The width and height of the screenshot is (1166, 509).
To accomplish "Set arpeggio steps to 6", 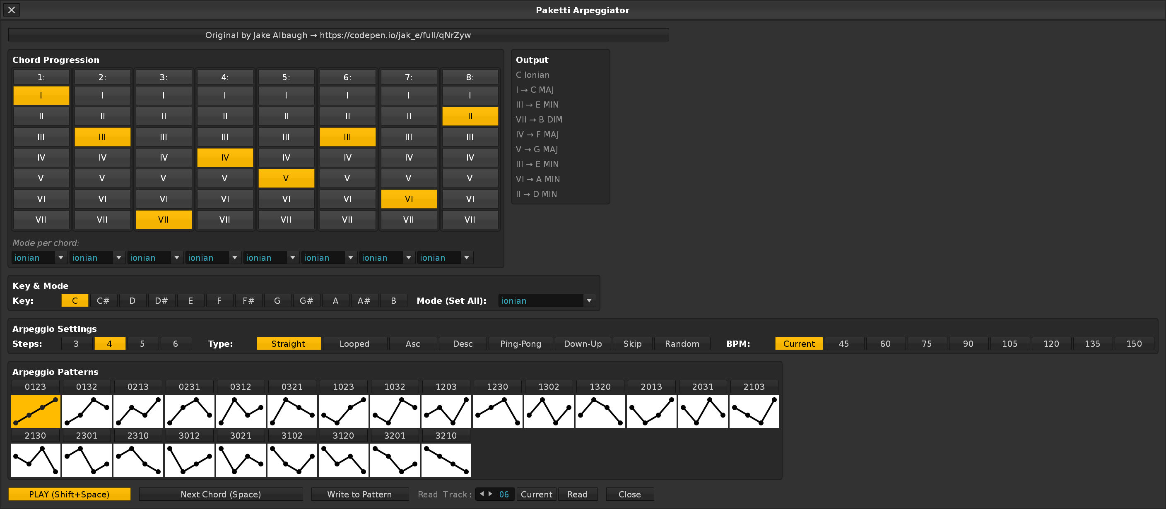I will (176, 343).
